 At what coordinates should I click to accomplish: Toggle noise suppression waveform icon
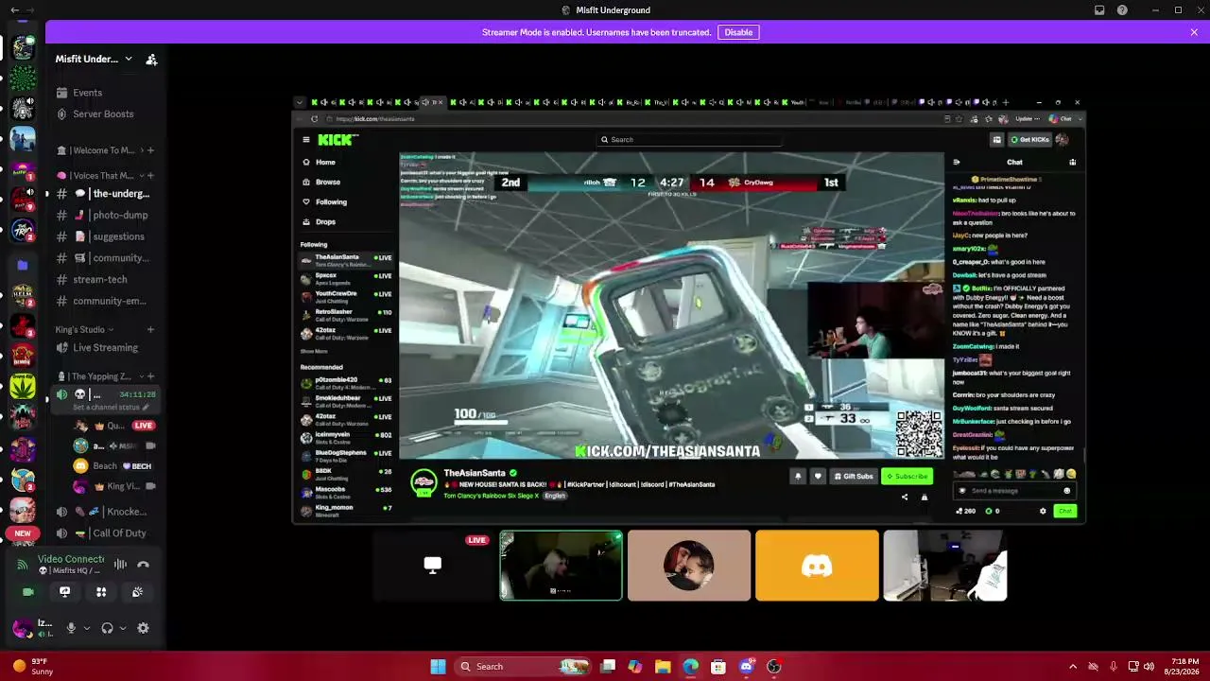[x=120, y=565]
